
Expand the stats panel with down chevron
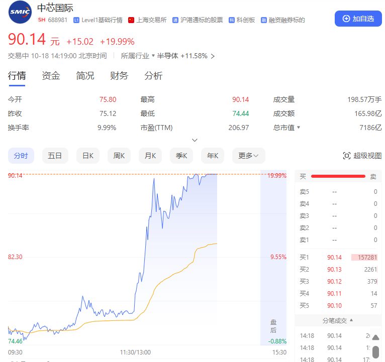click(x=195, y=140)
